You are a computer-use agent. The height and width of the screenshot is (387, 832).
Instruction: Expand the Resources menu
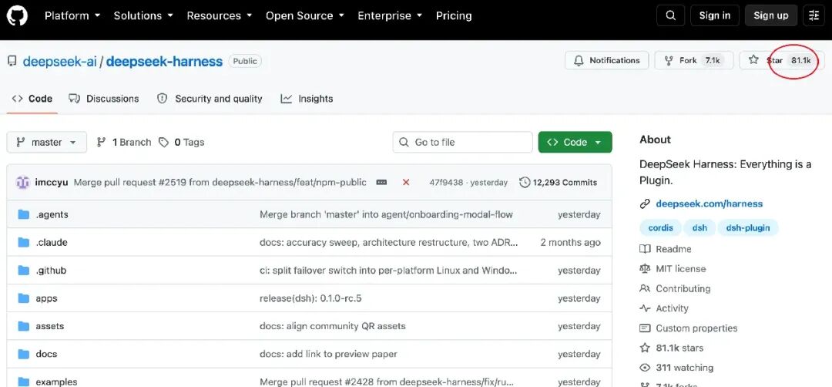[219, 15]
